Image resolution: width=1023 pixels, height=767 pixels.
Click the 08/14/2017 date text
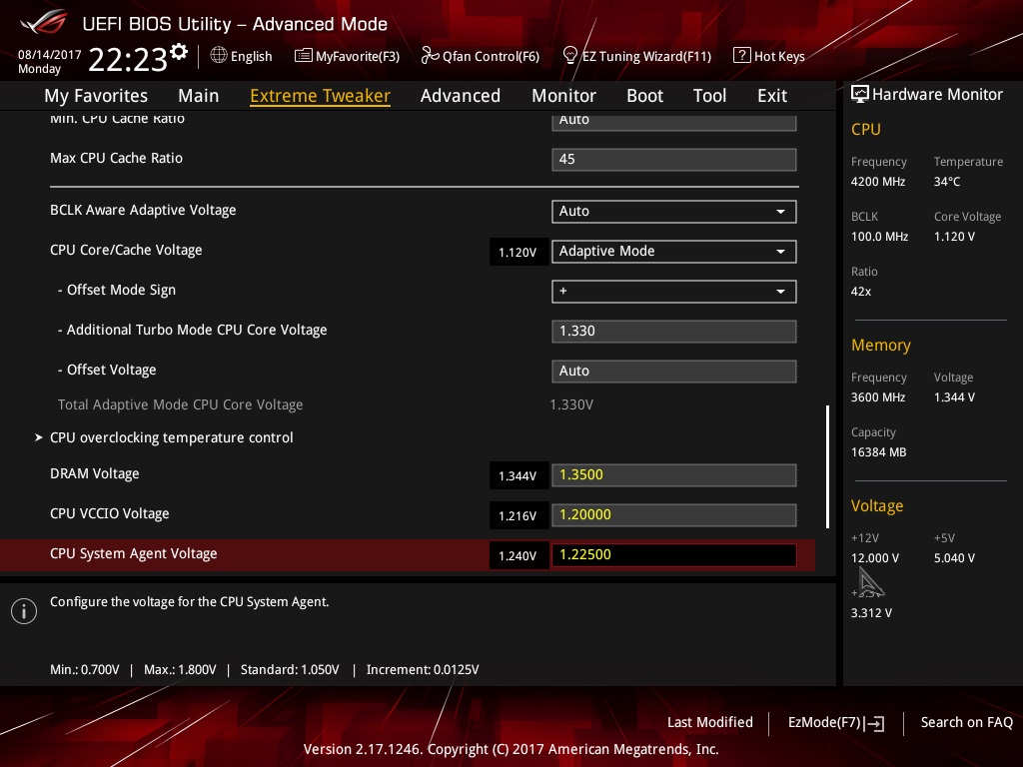click(x=50, y=54)
